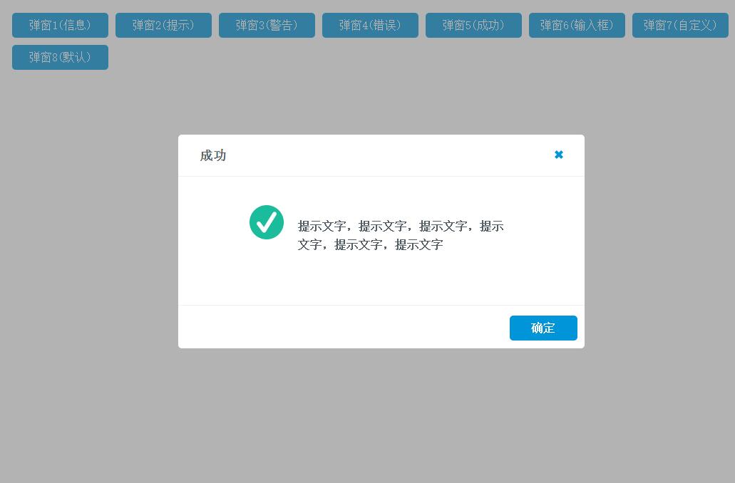735x483 pixels.
Task: Click the green checkmark success icon
Action: coord(267,222)
